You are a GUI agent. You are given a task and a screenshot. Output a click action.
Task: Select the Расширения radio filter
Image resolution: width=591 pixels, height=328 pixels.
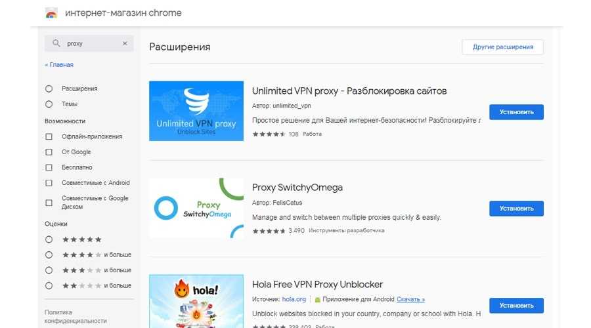[49, 89]
